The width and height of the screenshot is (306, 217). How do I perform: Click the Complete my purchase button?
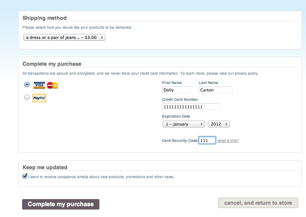tap(61, 204)
